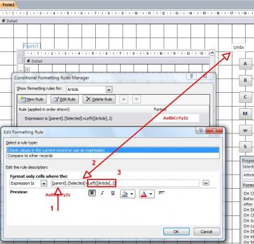This screenshot has height=244, width=254.
Task: Click the B button on Form2
Action: click(245, 80)
